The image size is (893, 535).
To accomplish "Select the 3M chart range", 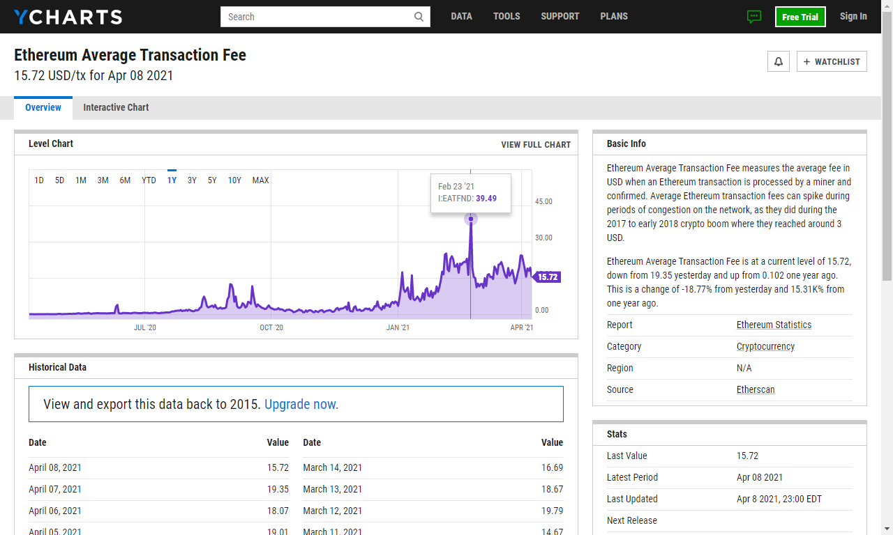I will (103, 180).
